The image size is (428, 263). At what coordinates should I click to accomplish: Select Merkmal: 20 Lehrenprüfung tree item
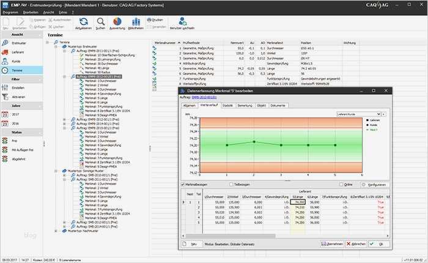[103, 59]
